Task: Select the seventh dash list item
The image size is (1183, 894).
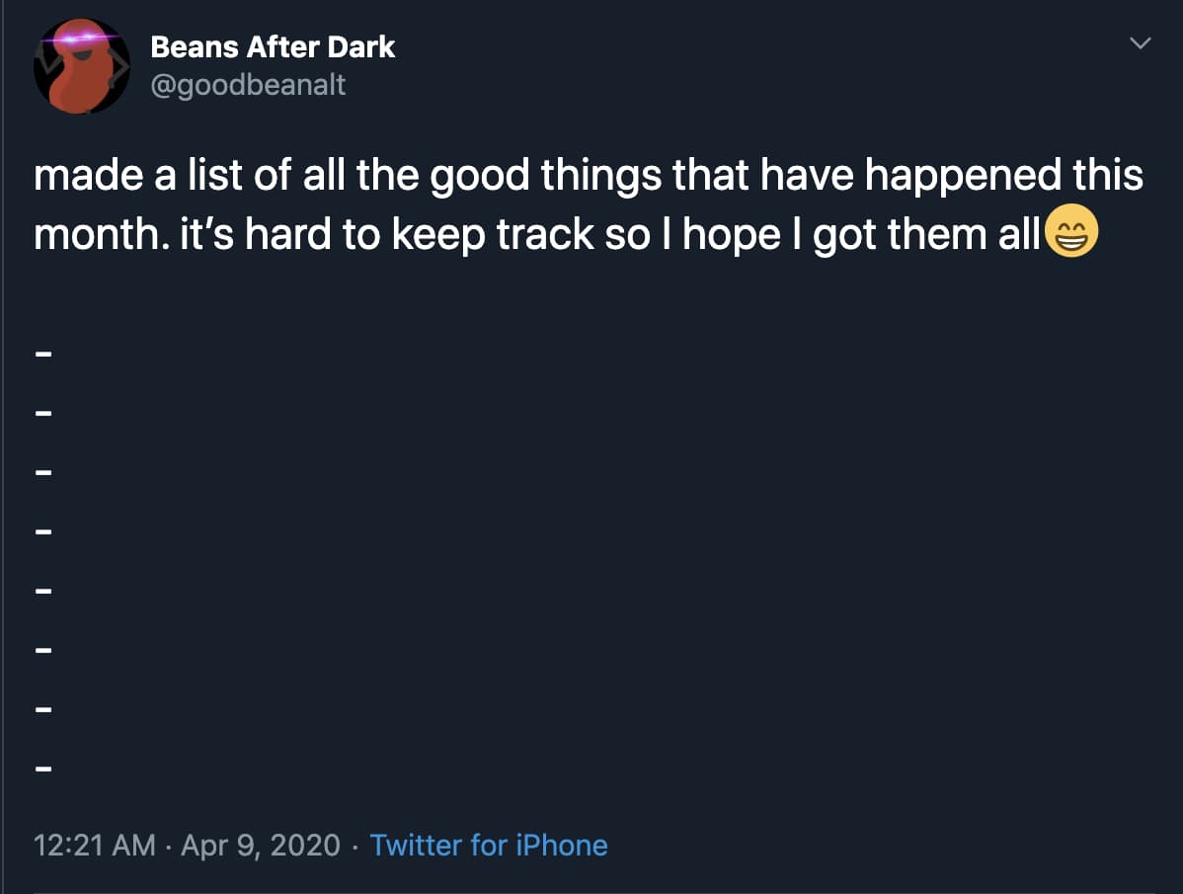Action: pos(42,708)
